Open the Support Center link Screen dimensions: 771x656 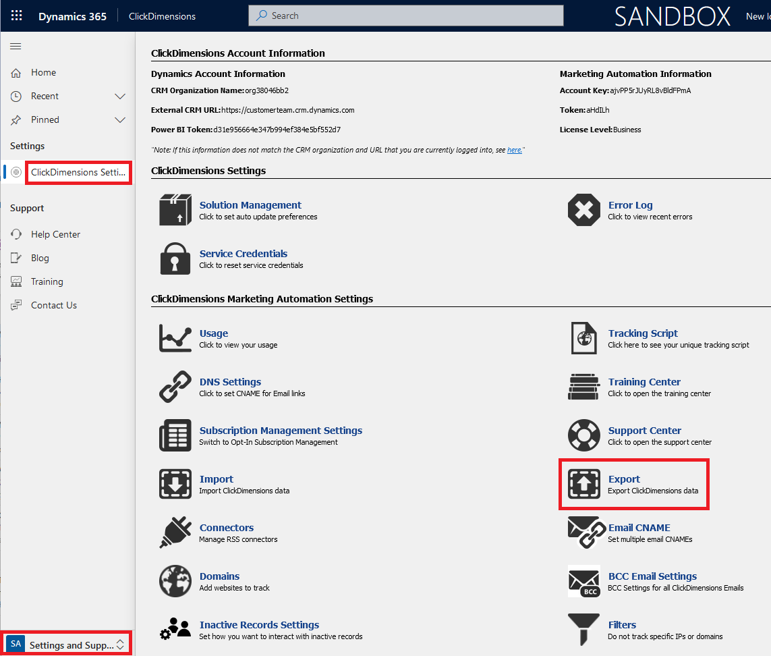coord(645,431)
